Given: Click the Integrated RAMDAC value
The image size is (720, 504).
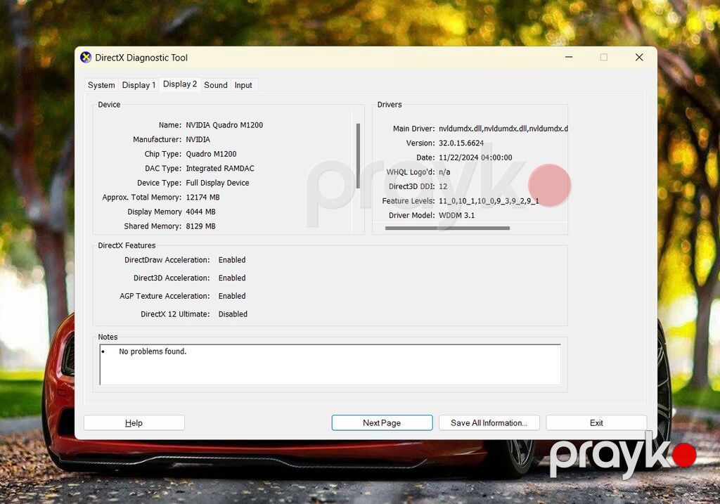Looking at the screenshot, I should point(220,169).
